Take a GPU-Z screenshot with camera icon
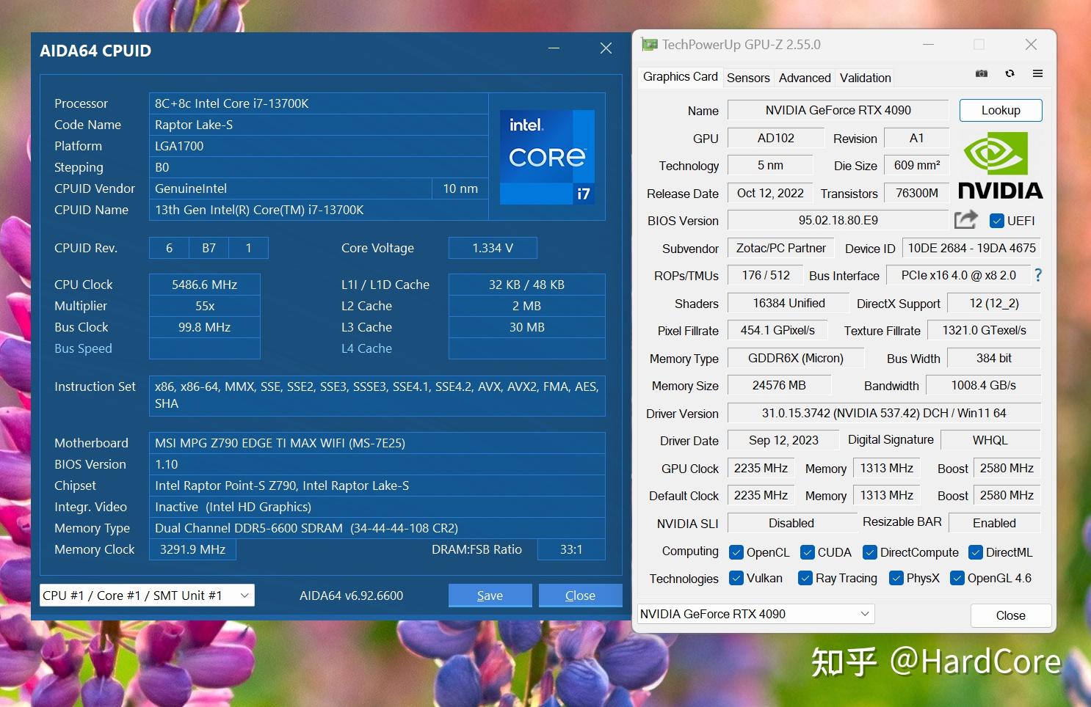 pos(981,73)
